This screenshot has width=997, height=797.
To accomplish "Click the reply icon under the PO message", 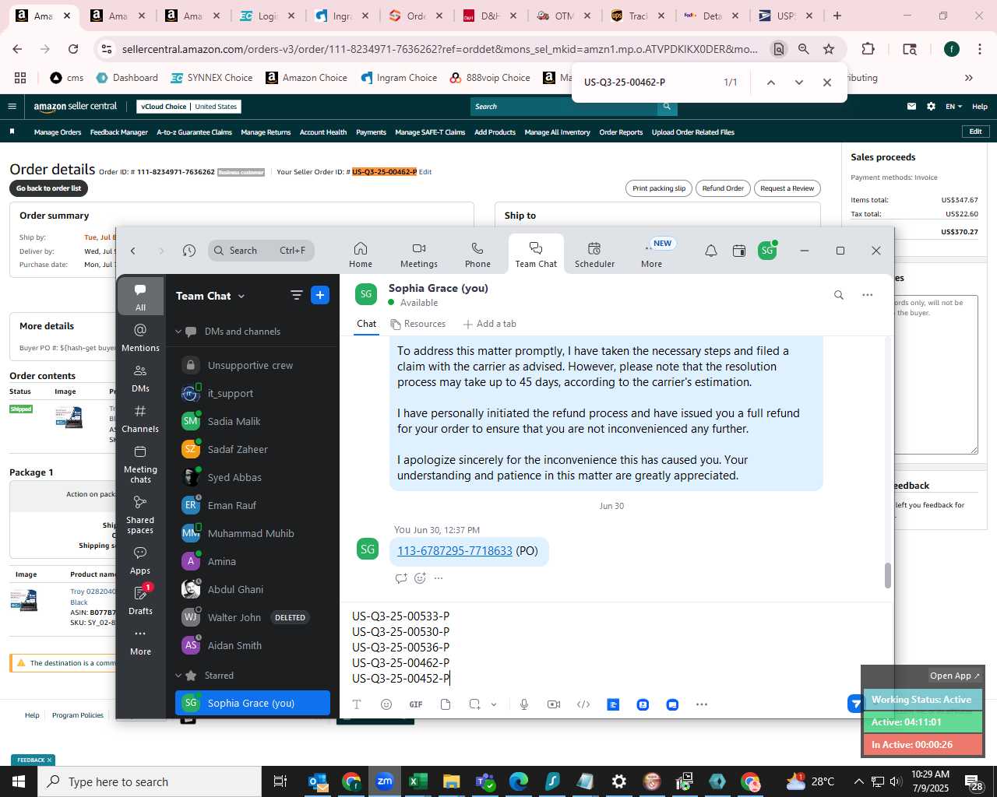I will [401, 578].
